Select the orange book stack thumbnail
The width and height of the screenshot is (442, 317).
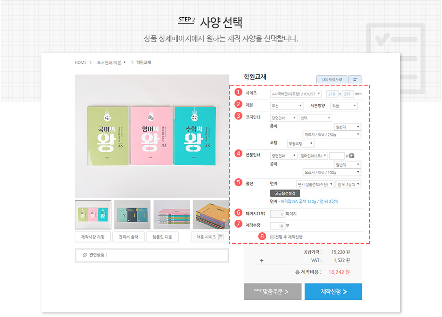pos(210,215)
